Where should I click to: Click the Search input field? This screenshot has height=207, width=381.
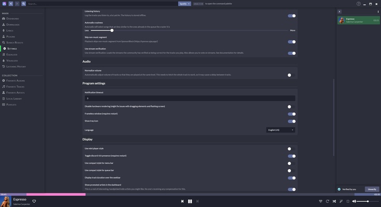click(102, 4)
